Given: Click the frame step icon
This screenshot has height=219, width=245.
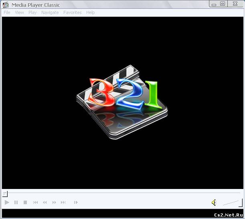Looking at the screenshot, I should 76,202.
